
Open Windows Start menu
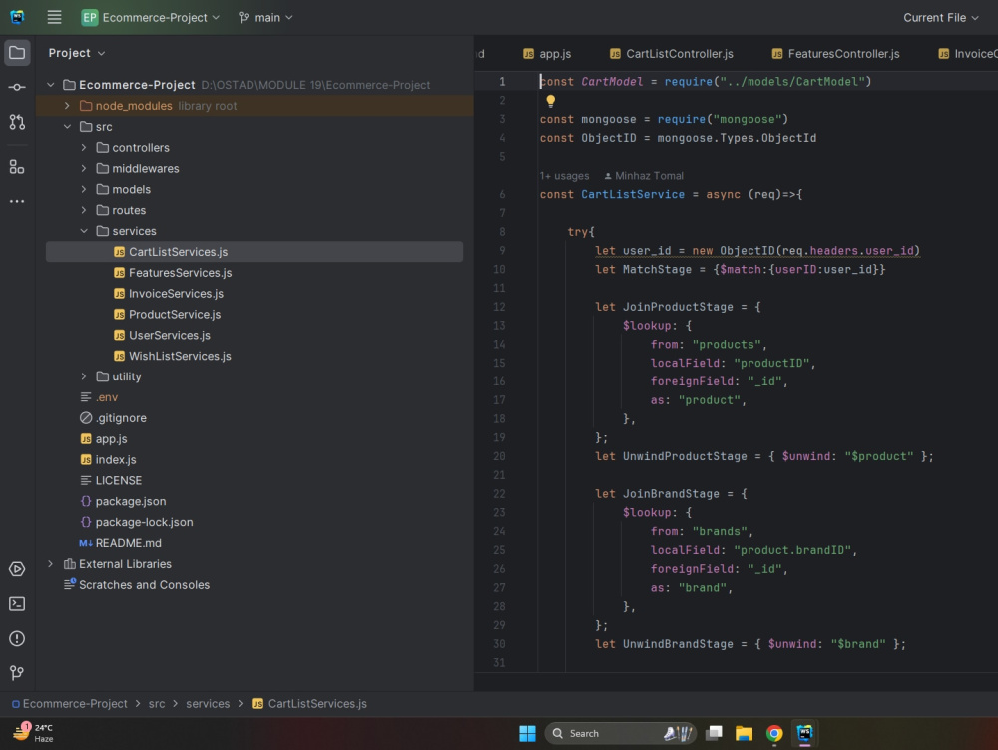pos(527,733)
